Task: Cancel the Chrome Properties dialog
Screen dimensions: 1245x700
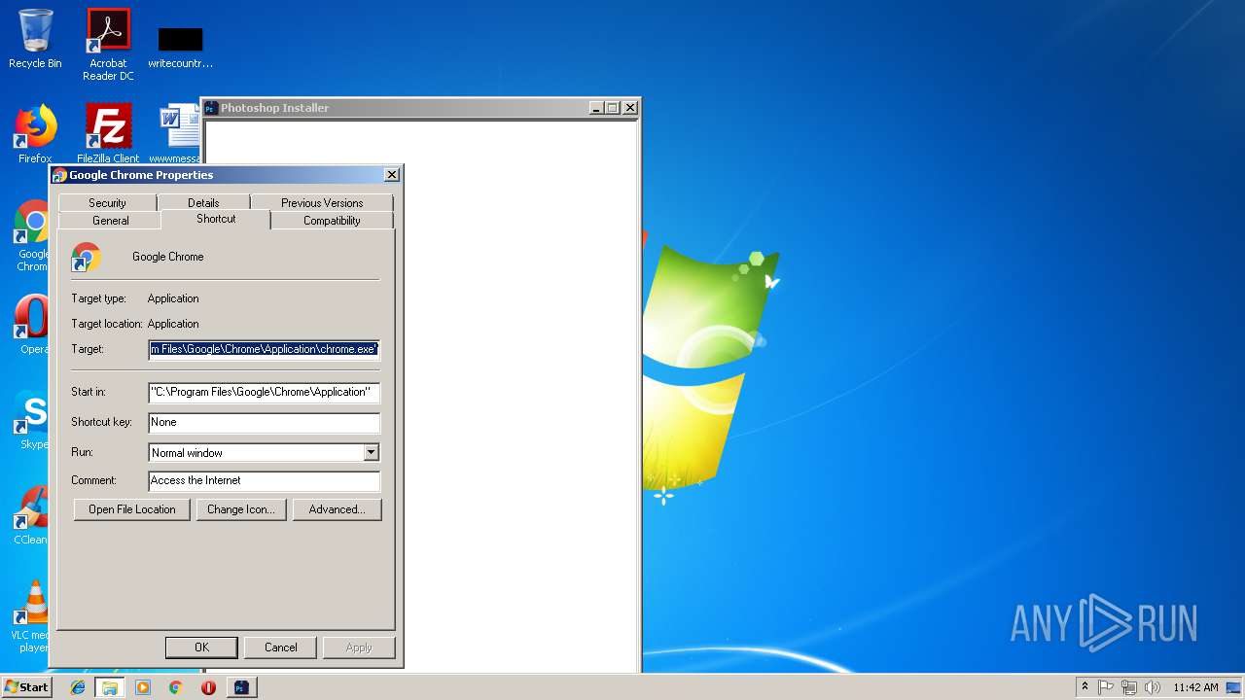Action: click(280, 647)
